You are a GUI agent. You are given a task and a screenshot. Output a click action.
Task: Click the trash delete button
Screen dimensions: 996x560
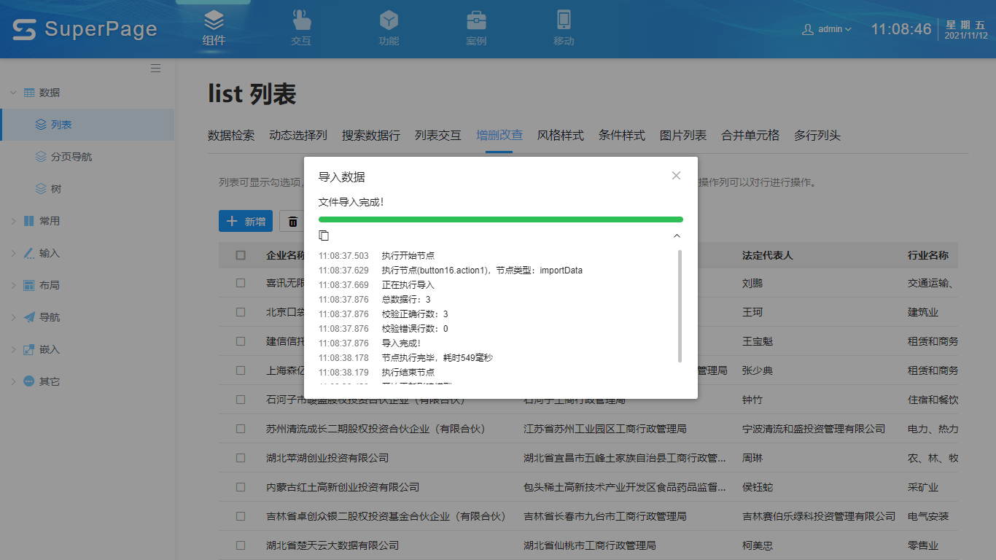point(292,221)
